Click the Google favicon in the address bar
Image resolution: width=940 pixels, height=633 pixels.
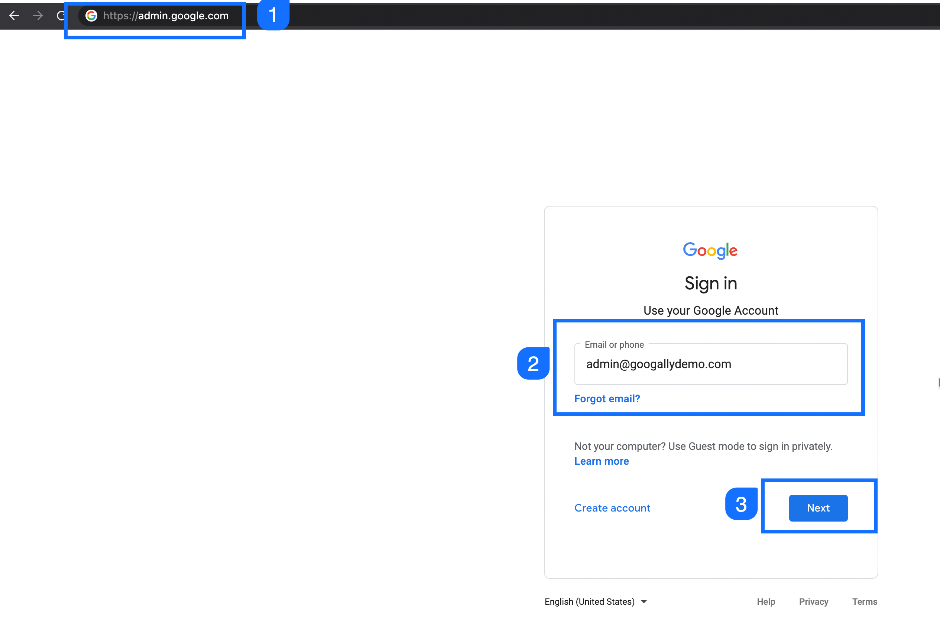pyautogui.click(x=92, y=16)
